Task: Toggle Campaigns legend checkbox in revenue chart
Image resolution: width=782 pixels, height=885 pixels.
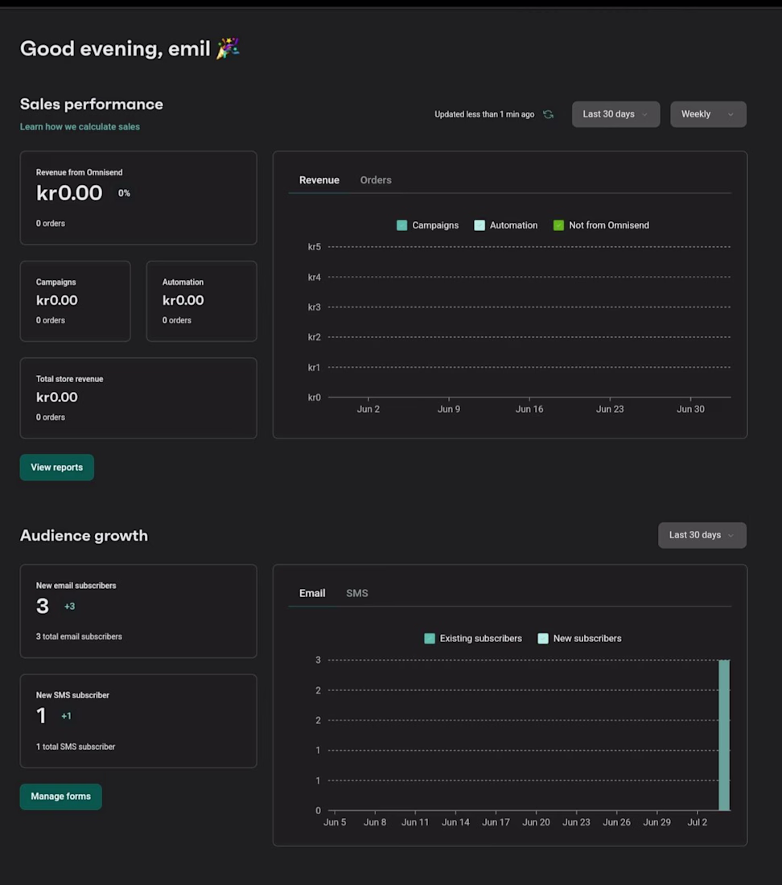Action: click(401, 225)
